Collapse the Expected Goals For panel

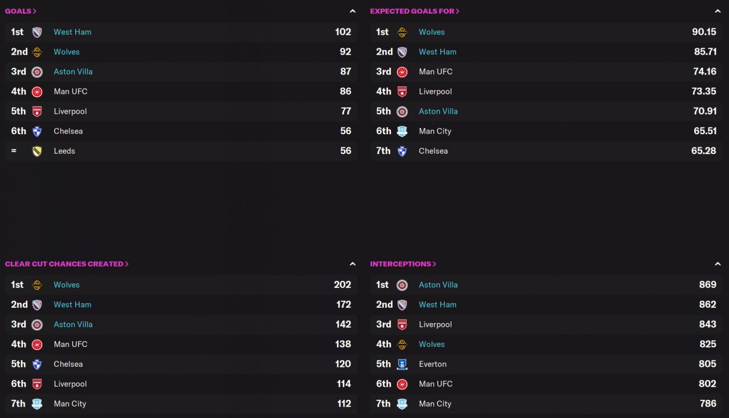718,11
